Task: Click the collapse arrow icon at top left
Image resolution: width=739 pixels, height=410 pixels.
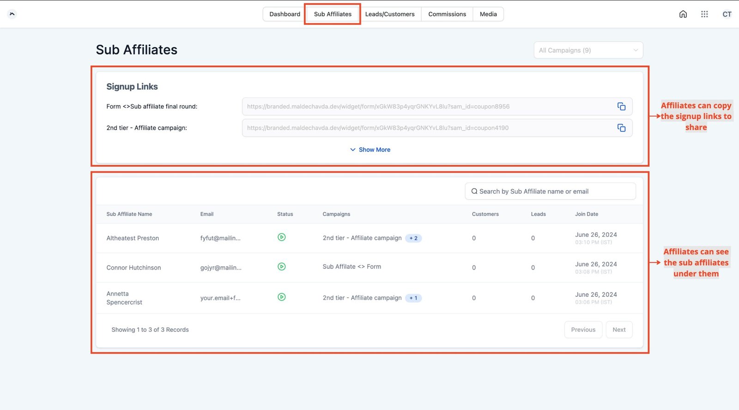Action: pyautogui.click(x=12, y=14)
